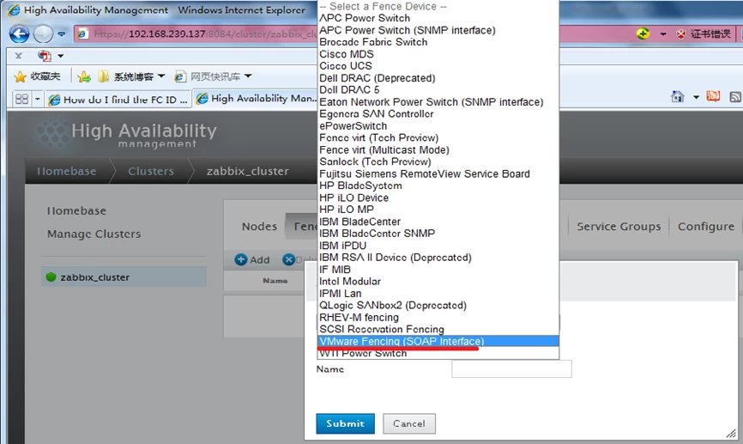Viewport: 743px width, 444px height.
Task: Click the green compatibility icon in address bar
Action: pos(643,33)
